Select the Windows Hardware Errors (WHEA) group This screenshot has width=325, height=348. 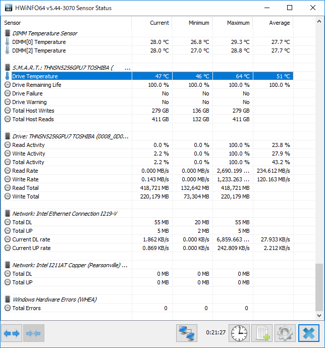point(55,300)
